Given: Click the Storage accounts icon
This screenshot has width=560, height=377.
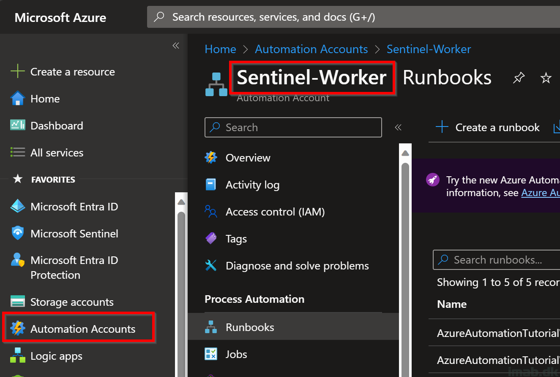Looking at the screenshot, I should tap(17, 302).
